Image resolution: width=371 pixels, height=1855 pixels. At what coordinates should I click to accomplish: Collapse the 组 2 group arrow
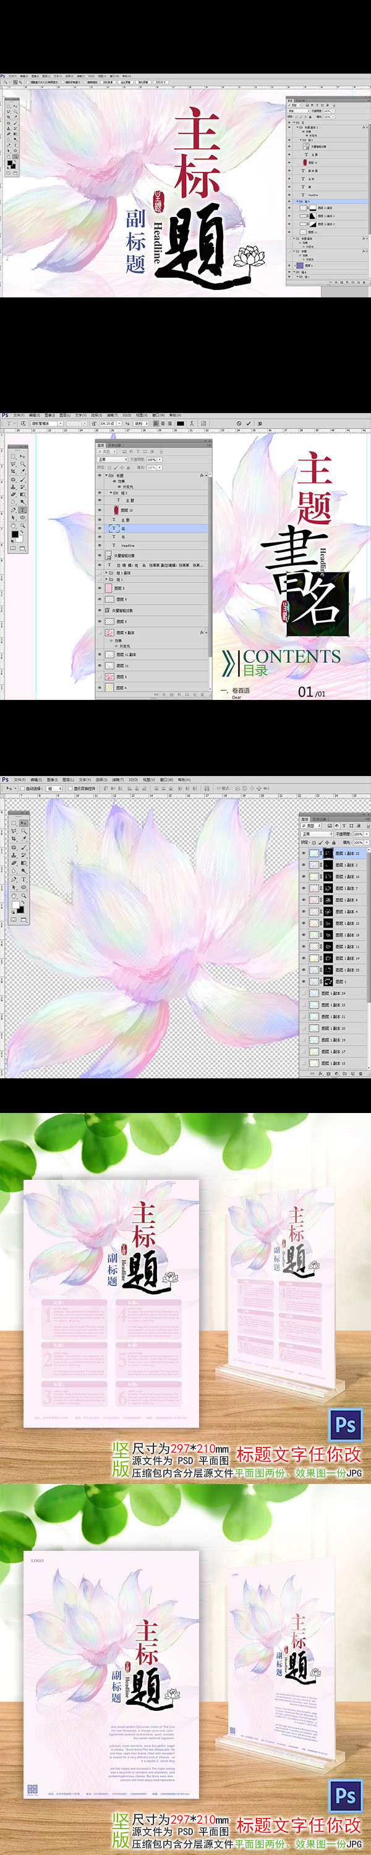(111, 493)
